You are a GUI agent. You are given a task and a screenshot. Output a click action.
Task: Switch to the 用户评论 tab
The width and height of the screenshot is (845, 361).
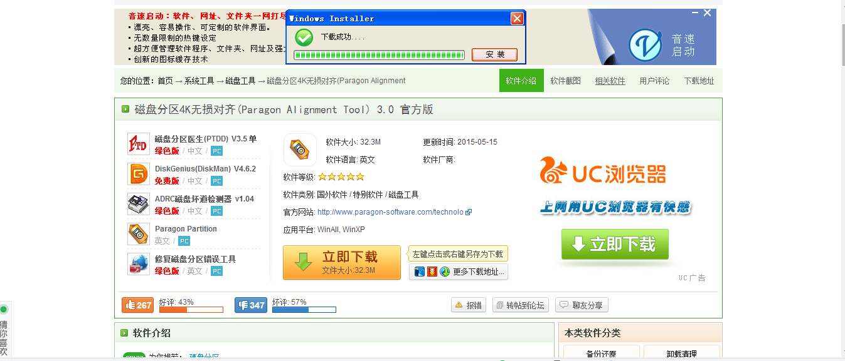(x=654, y=81)
